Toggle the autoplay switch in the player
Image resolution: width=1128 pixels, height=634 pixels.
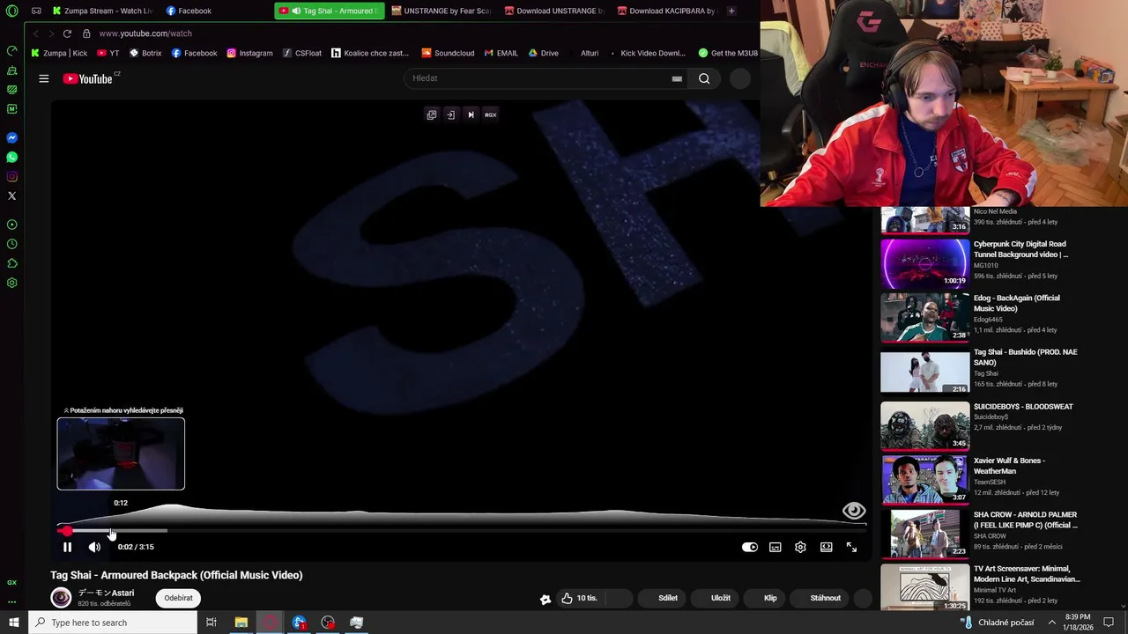749,547
